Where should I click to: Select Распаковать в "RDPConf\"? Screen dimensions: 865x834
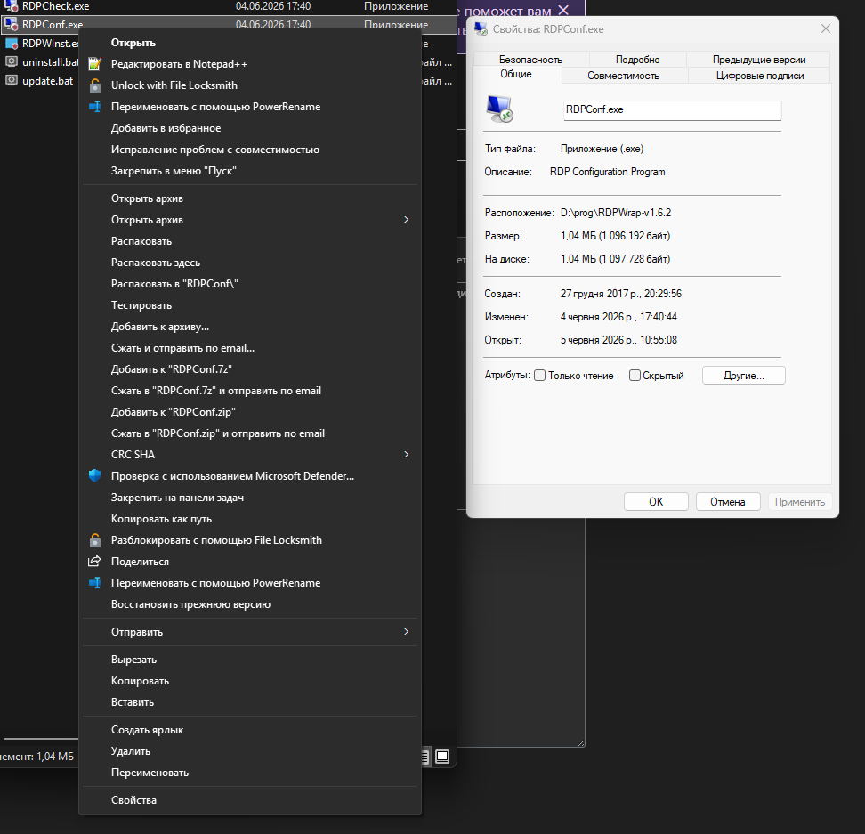click(x=250, y=284)
